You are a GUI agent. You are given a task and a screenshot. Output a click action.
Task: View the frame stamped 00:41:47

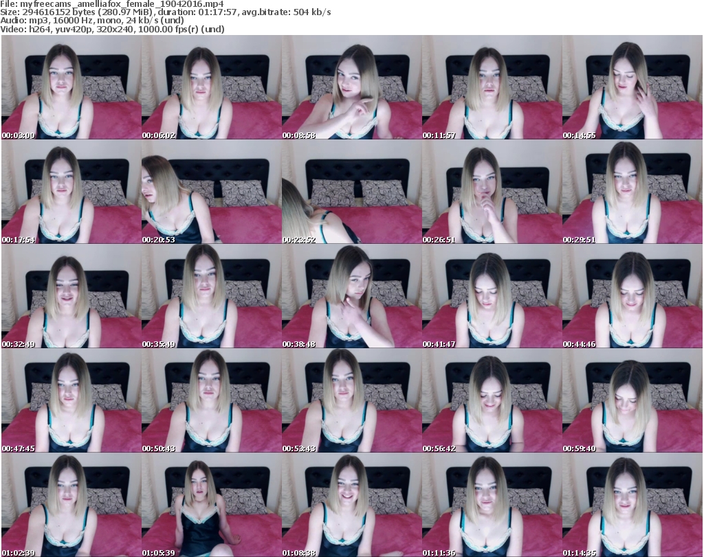(492, 297)
